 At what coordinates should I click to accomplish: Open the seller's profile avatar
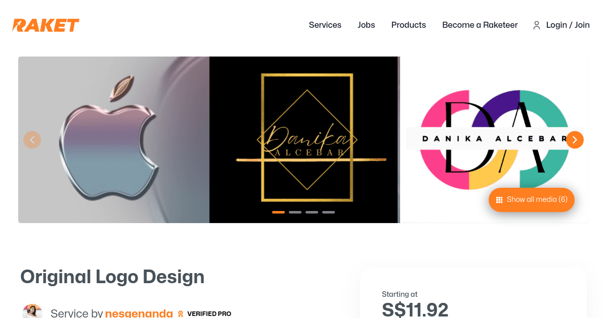tap(32, 311)
